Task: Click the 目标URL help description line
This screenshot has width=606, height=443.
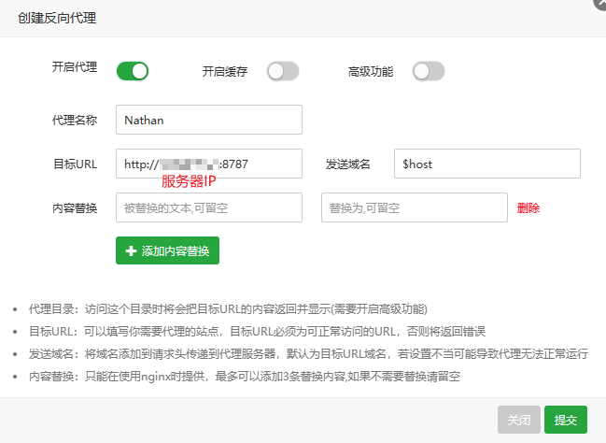Action: 258,332
